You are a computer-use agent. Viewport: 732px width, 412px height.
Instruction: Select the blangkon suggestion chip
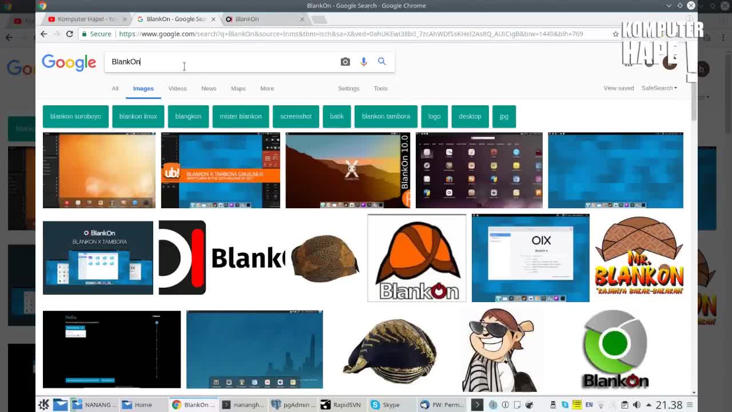188,116
